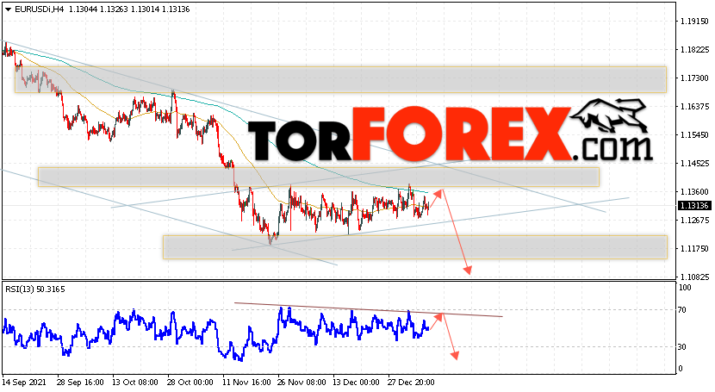The height and width of the screenshot is (392, 715).
Task: Select the blue RSI indicator line
Action: (216, 334)
